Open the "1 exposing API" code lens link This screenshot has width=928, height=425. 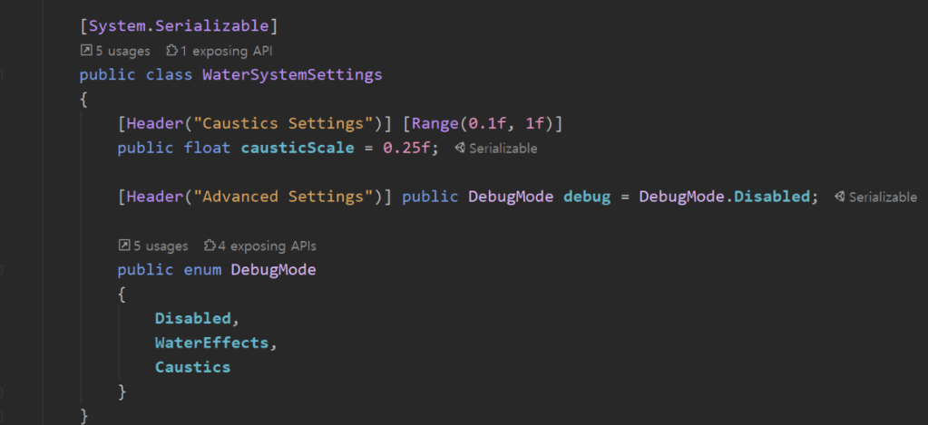(226, 51)
